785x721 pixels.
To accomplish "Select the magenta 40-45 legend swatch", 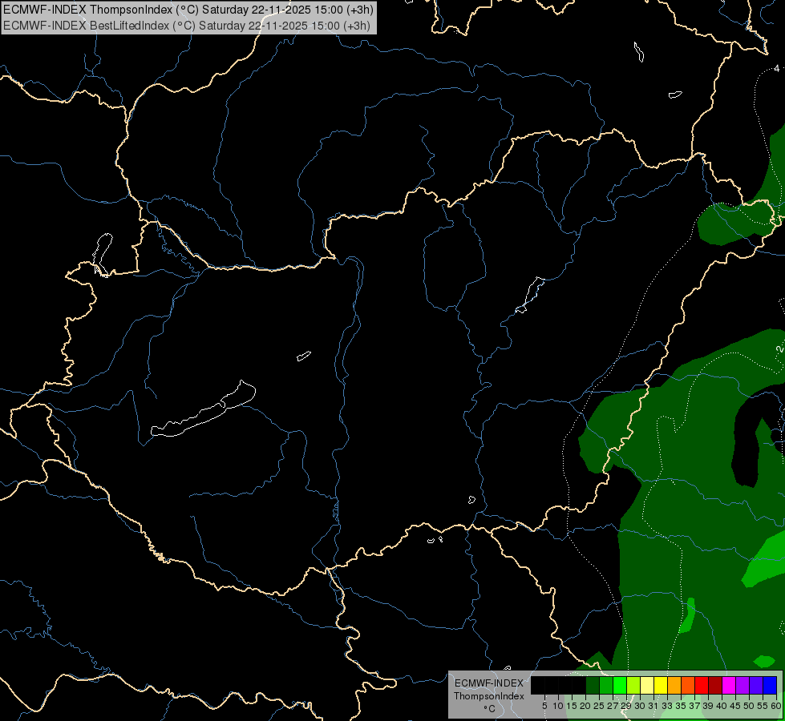I will click(729, 685).
